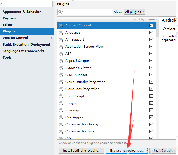Select the AngularJS plugin row
Image resolution: width=178 pixels, height=155 pixels.
pyautogui.click(x=107, y=32)
